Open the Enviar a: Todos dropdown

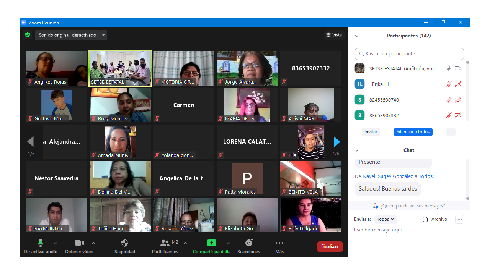pyautogui.click(x=385, y=219)
